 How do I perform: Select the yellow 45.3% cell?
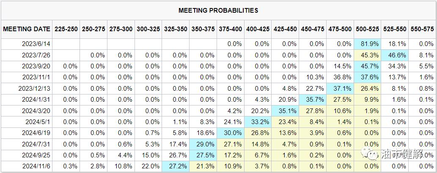tap(367, 55)
